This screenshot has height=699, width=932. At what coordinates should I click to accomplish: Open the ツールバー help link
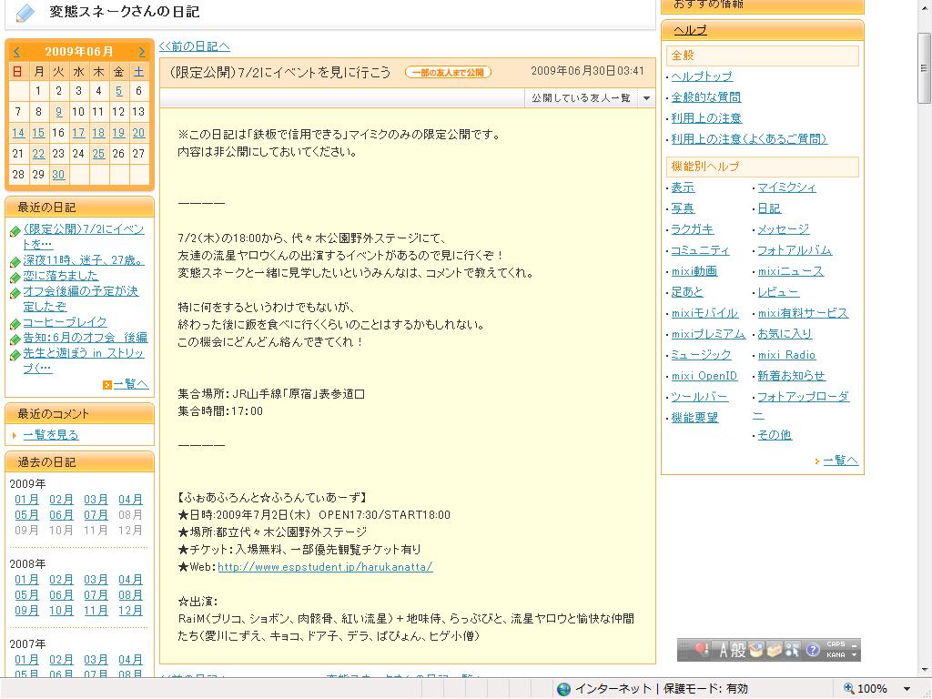[x=700, y=397]
